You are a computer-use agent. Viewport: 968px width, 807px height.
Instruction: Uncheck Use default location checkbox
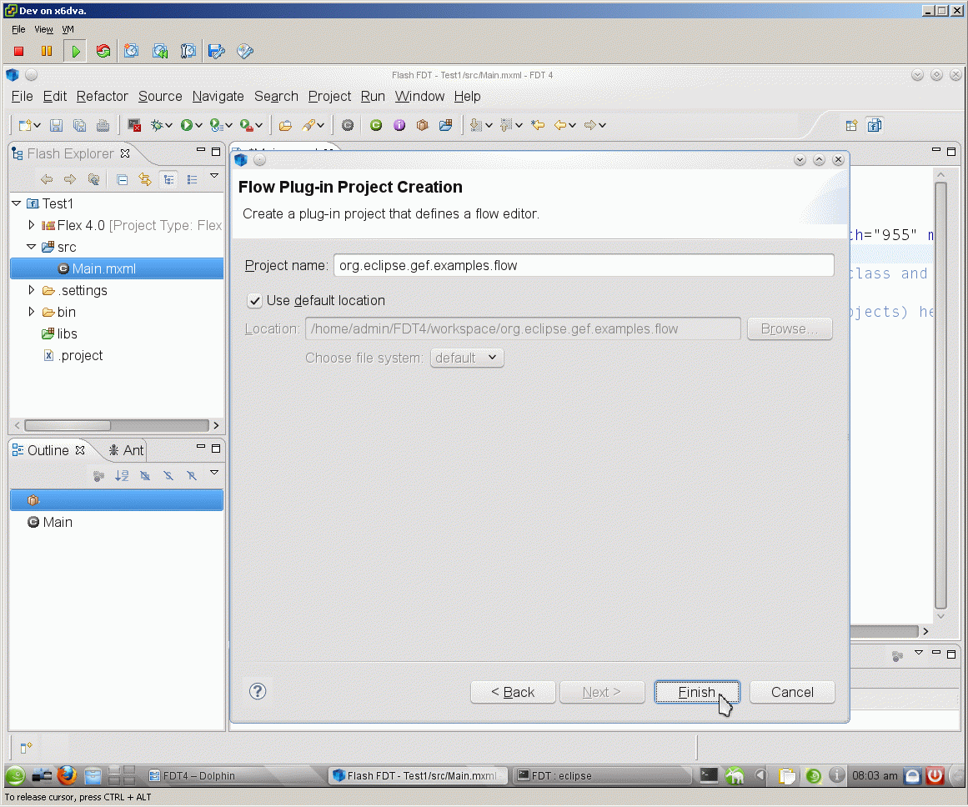tap(254, 301)
